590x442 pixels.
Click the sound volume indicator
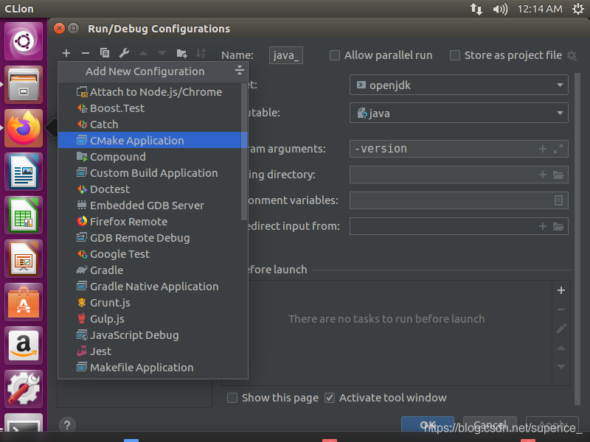[x=500, y=9]
